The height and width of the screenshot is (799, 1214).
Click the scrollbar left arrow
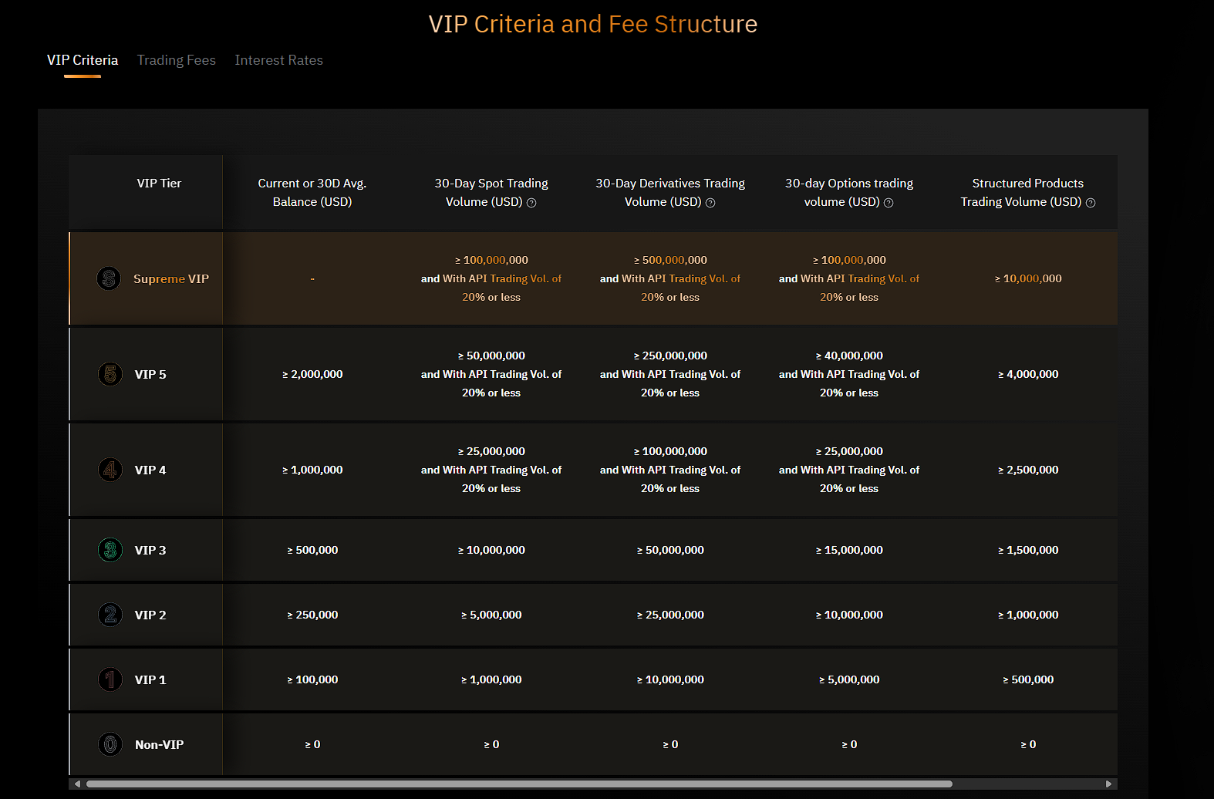[x=77, y=784]
